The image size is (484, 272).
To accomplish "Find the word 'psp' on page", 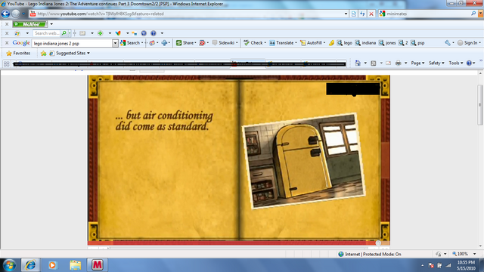I will point(418,43).
